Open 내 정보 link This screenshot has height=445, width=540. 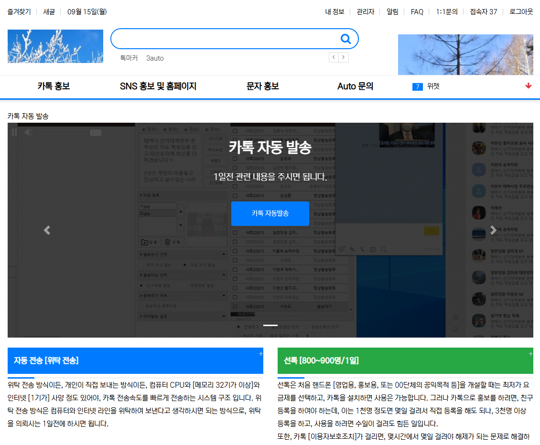(x=335, y=12)
